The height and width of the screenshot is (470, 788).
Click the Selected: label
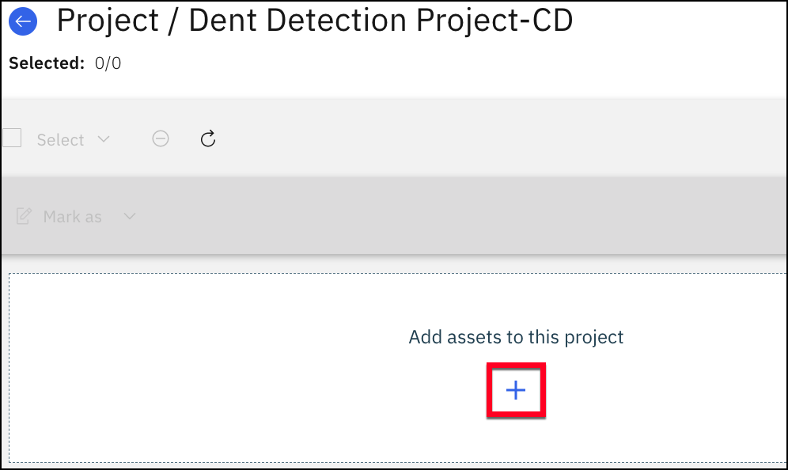click(x=47, y=63)
